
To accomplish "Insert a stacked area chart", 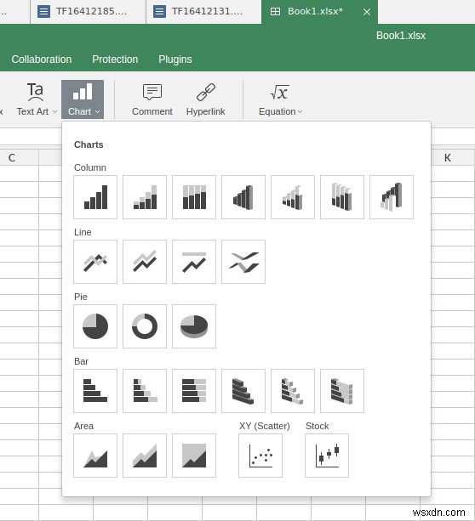I will [x=145, y=456].
